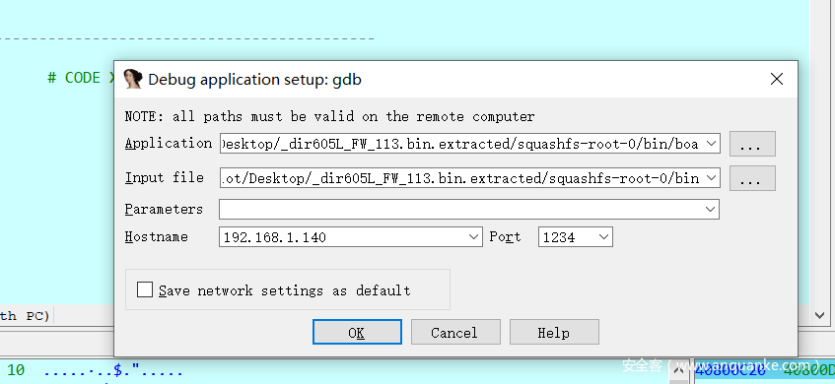Expand the Port dropdown arrow
The image size is (835, 384).
[604, 236]
